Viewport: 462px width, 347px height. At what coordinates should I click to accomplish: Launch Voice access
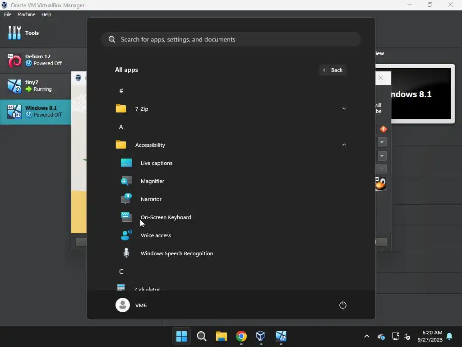tap(231, 235)
